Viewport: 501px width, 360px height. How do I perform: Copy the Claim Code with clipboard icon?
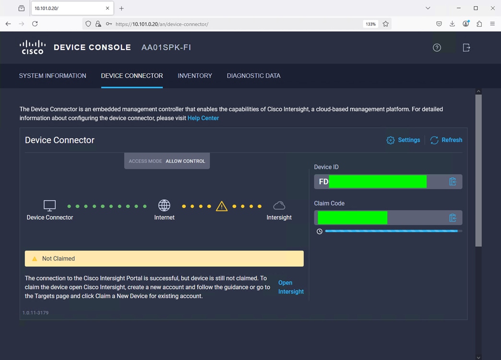(x=453, y=218)
